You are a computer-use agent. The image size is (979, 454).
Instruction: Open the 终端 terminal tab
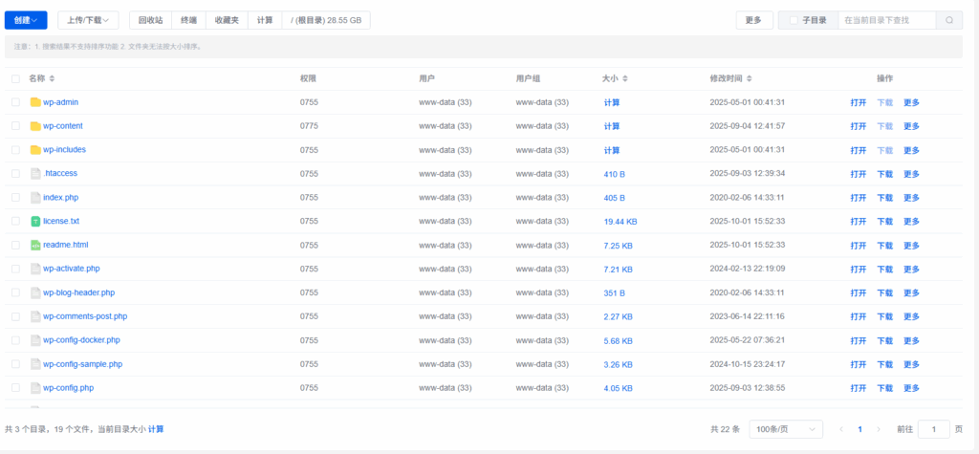[188, 20]
